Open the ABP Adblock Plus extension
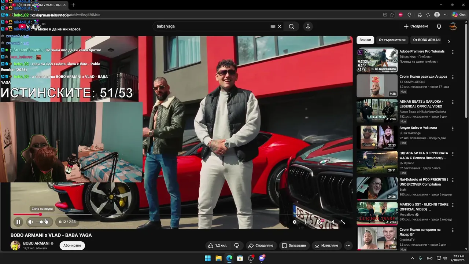469x264 pixels. (x=400, y=15)
